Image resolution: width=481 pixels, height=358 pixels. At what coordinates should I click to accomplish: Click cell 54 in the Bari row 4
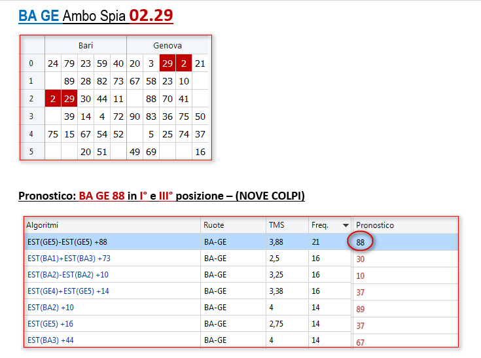click(102, 134)
